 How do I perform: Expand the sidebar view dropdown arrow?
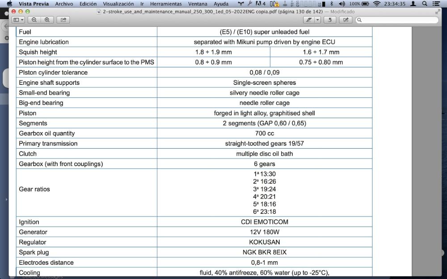point(22,20)
